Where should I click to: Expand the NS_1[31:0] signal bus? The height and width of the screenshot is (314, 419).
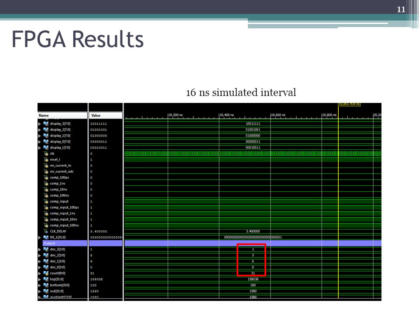pos(40,237)
